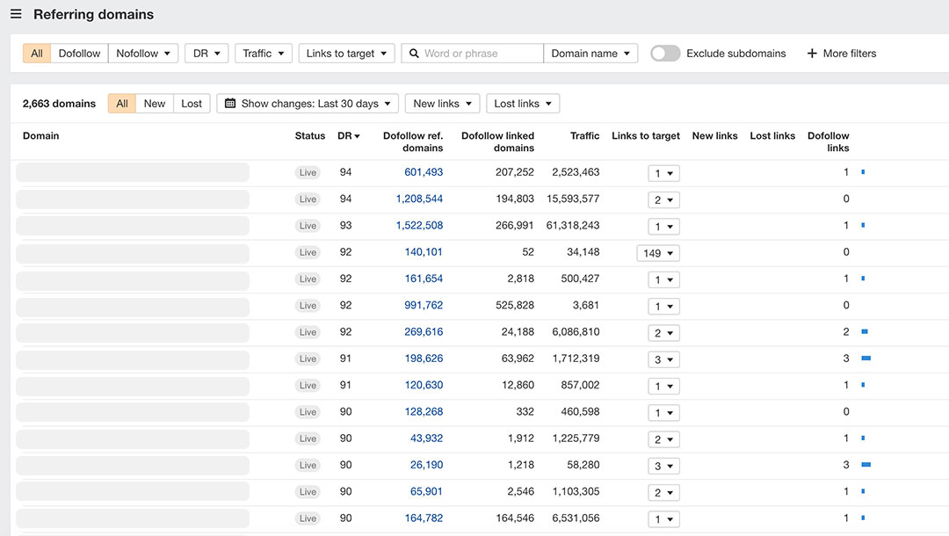The width and height of the screenshot is (949, 536).
Task: Click Live status badge in first row
Action: (308, 173)
